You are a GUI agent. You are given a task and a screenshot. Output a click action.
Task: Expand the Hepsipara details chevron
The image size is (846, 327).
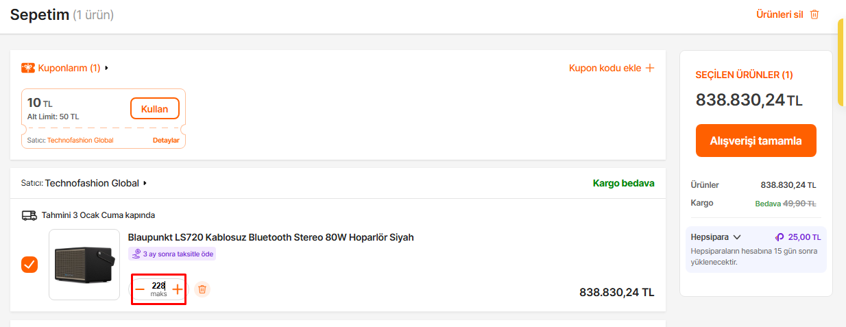coord(737,237)
